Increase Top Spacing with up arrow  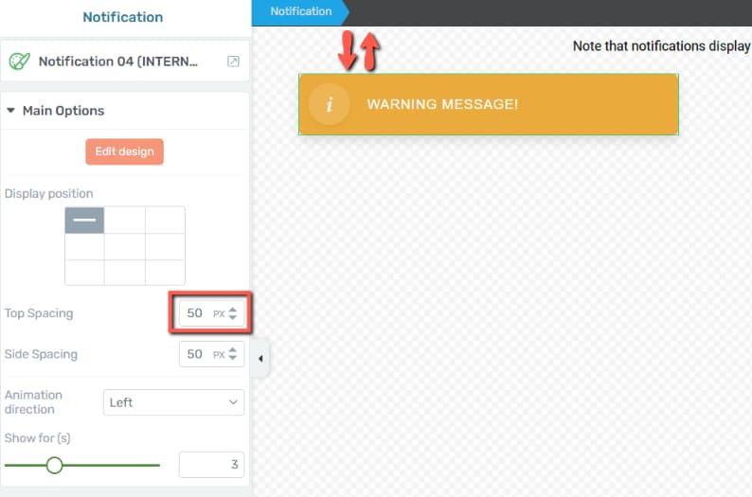tap(233, 310)
